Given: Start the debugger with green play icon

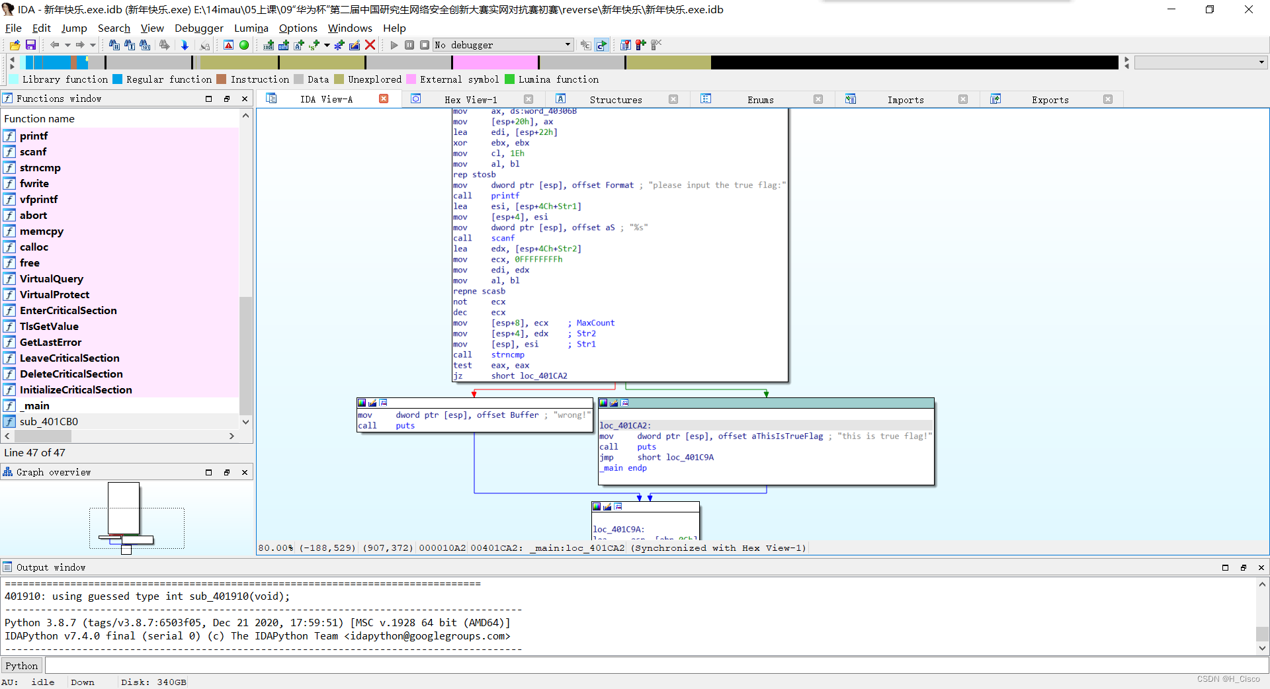Looking at the screenshot, I should point(394,45).
